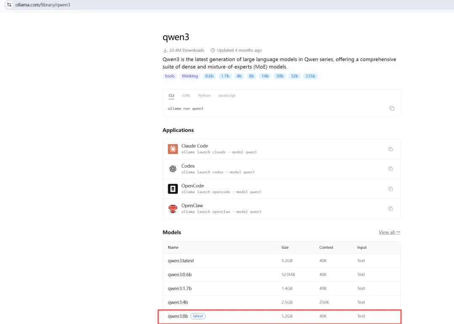Select the 4b size tag
This screenshot has height=324, width=454.
click(x=239, y=76)
